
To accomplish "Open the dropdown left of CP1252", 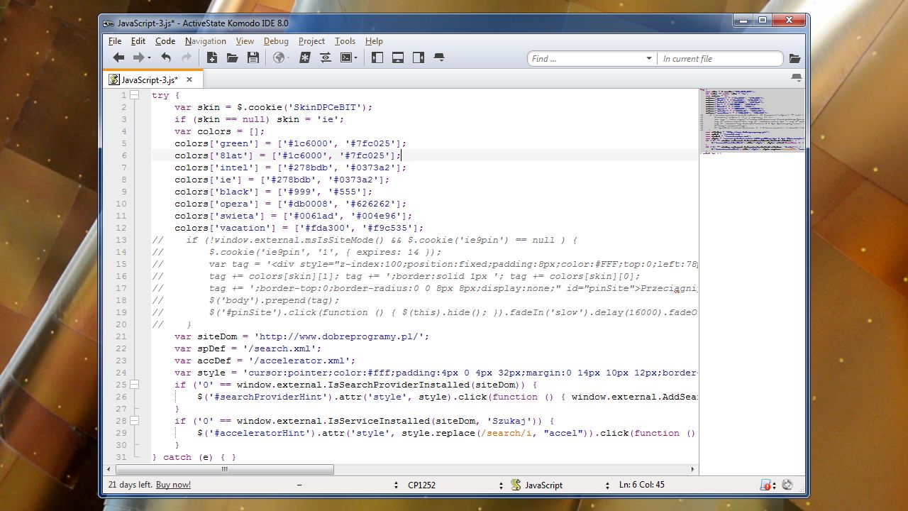I will pos(396,485).
